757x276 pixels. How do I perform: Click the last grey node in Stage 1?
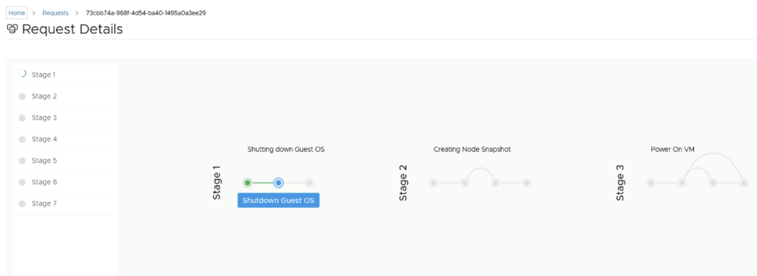310,183
